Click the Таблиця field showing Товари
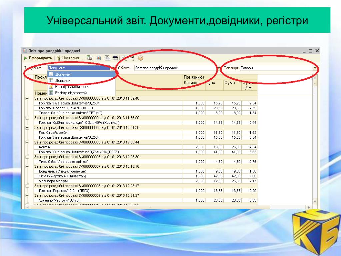The image size is (341, 256). [276, 68]
